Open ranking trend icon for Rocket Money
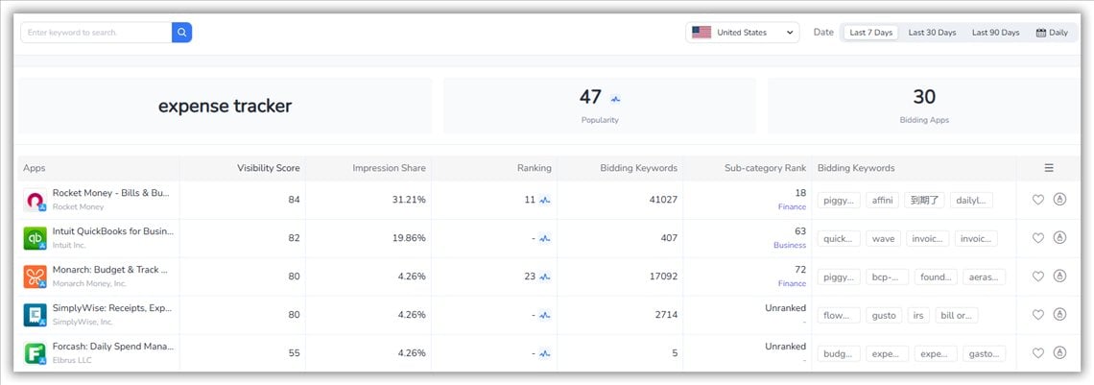 click(x=545, y=200)
